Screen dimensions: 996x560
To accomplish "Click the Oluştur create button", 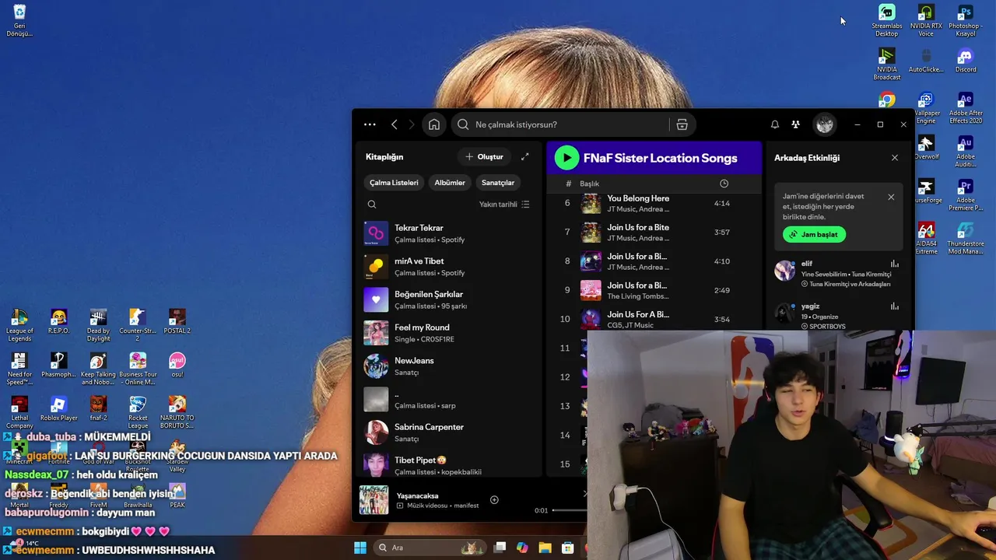I will pyautogui.click(x=484, y=157).
